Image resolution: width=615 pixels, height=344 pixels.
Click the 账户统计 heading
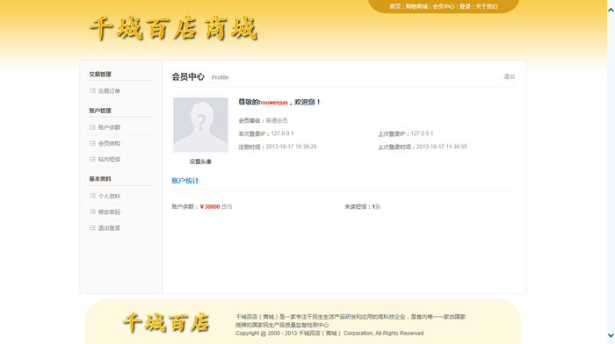click(185, 181)
